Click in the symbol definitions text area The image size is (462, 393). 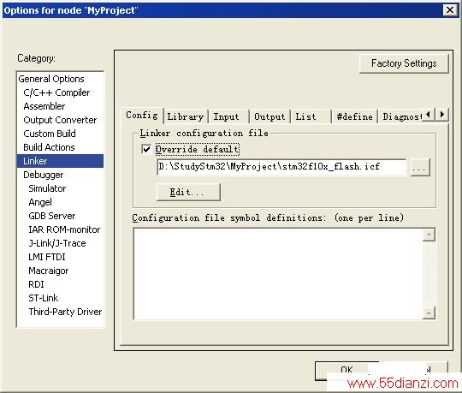pyautogui.click(x=278, y=274)
